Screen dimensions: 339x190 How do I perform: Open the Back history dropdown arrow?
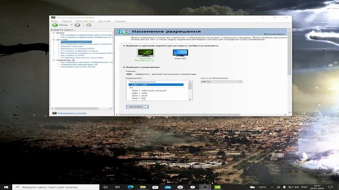72,25
